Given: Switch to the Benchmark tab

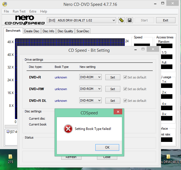Looking at the screenshot, I should pyautogui.click(x=13, y=31).
